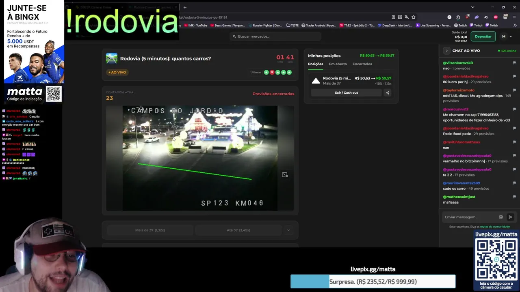Open the regras da comunidade link

pos(495,227)
